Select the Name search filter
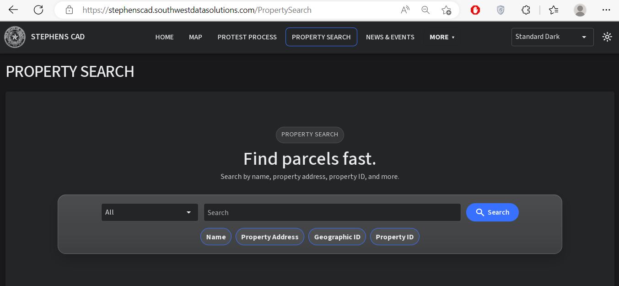 [215, 237]
